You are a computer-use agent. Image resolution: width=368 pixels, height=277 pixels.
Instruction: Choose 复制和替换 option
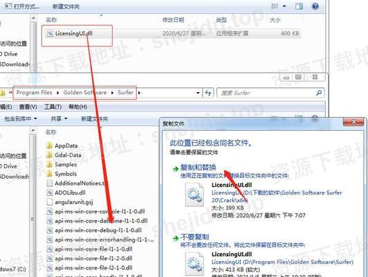tap(198, 168)
